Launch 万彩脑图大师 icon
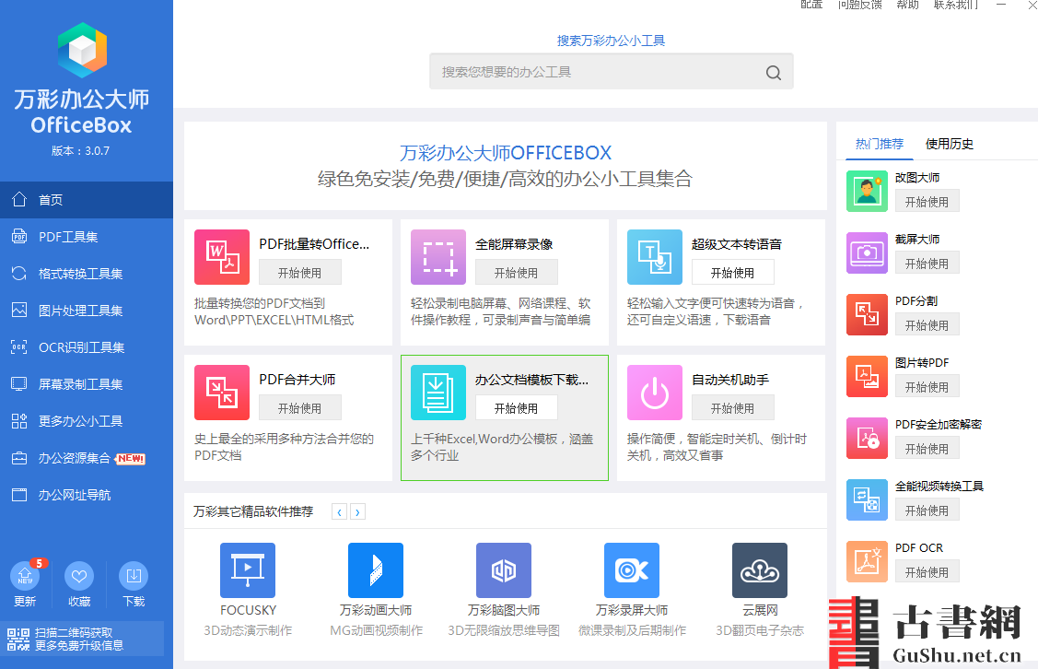 504,570
